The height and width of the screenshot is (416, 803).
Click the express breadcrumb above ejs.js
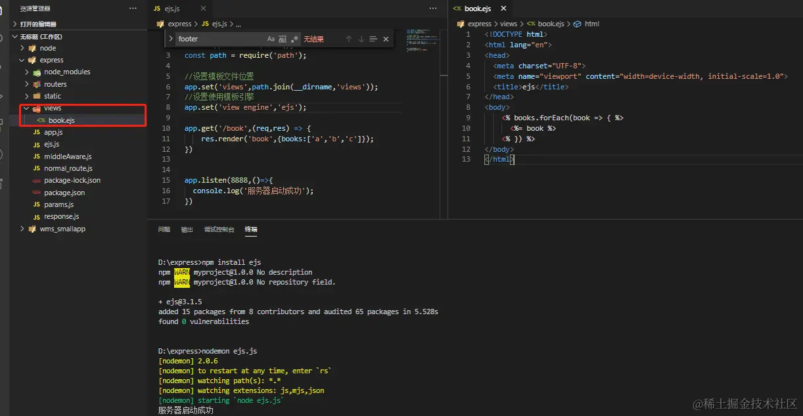click(x=179, y=24)
